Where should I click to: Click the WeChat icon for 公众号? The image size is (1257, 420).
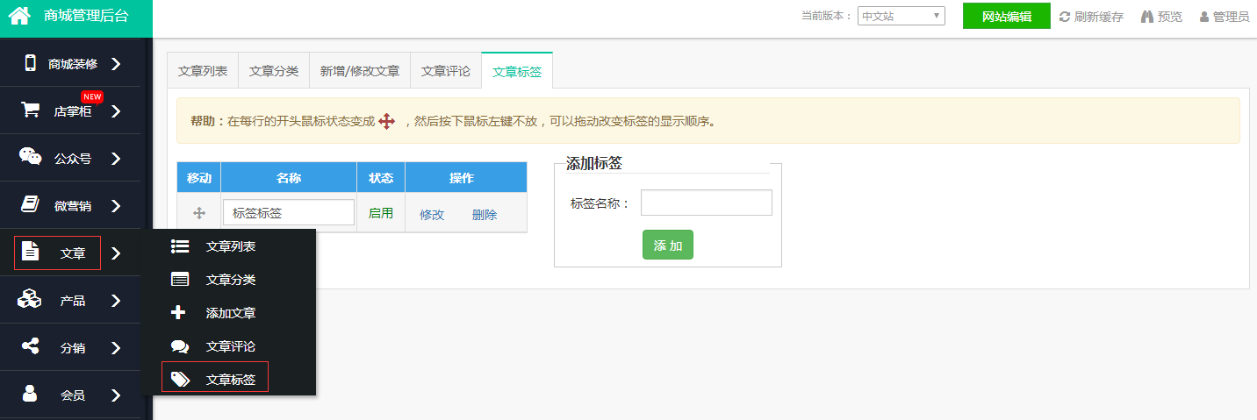click(31, 157)
